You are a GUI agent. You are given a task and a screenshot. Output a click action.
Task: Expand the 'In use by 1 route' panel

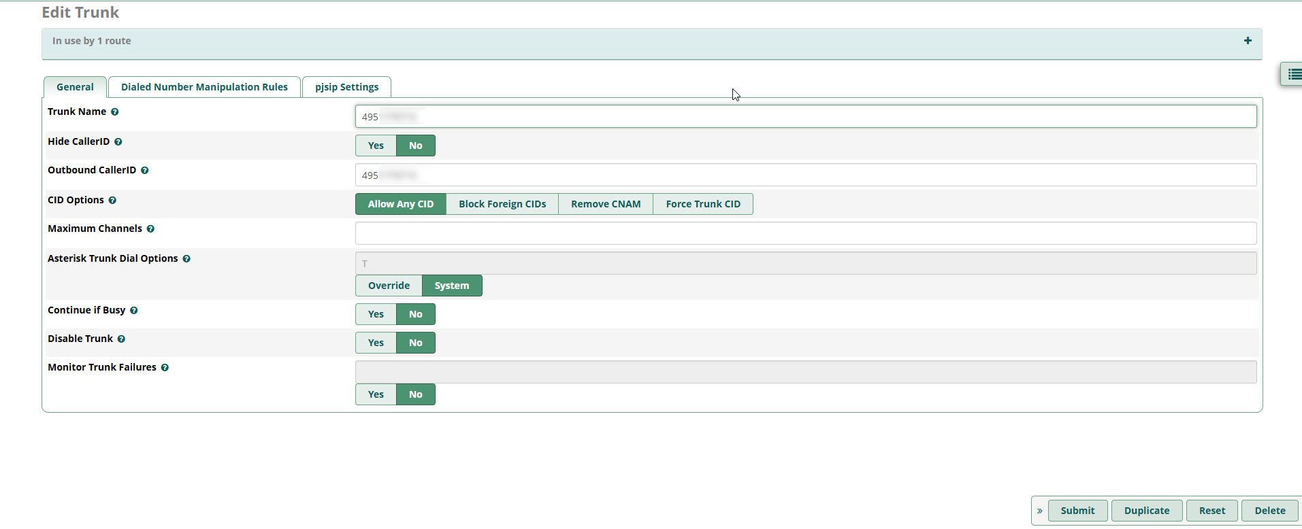tap(1248, 41)
